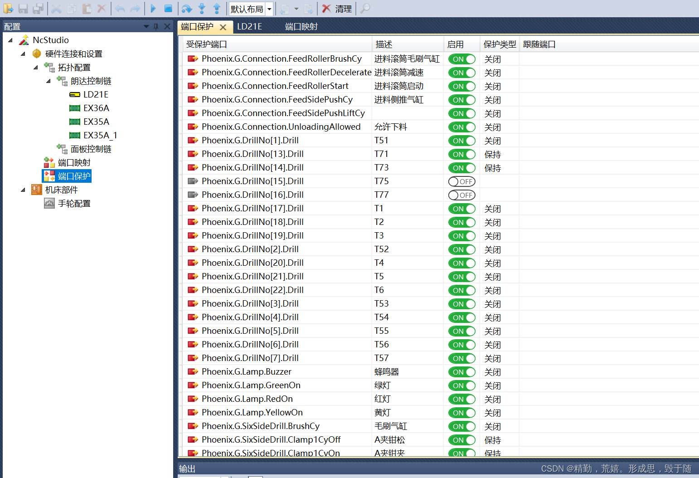
Task: Sort by 描述 column header
Action: click(408, 44)
